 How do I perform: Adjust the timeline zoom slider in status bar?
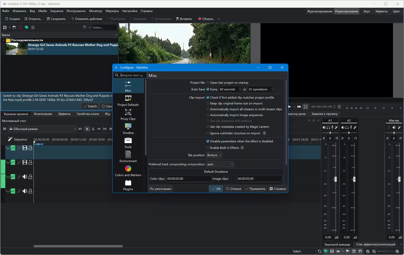pos(386,251)
